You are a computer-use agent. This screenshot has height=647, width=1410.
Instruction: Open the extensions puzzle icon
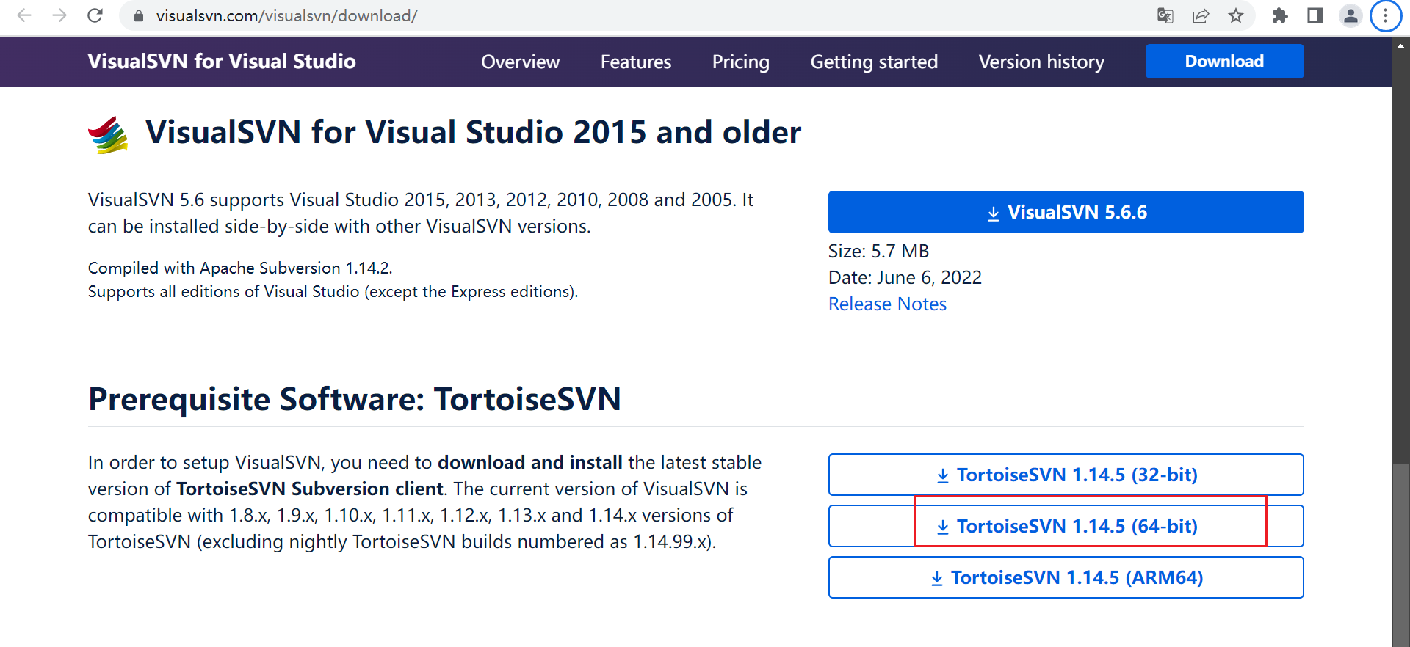pos(1280,15)
